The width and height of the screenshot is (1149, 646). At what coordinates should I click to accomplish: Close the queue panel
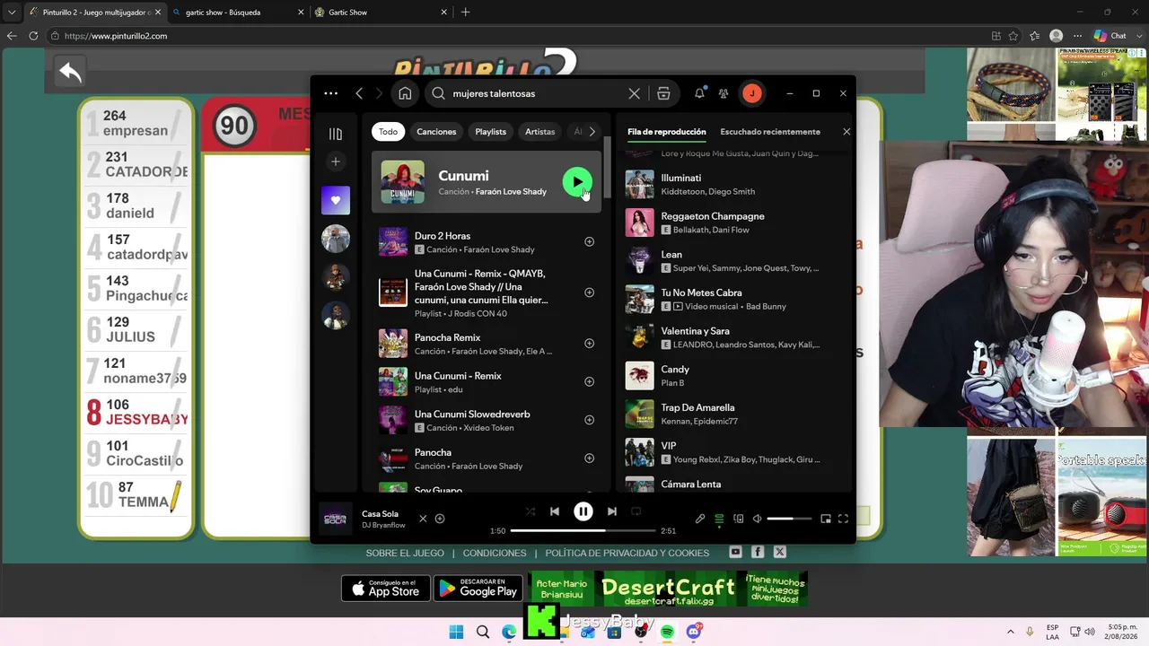point(846,132)
